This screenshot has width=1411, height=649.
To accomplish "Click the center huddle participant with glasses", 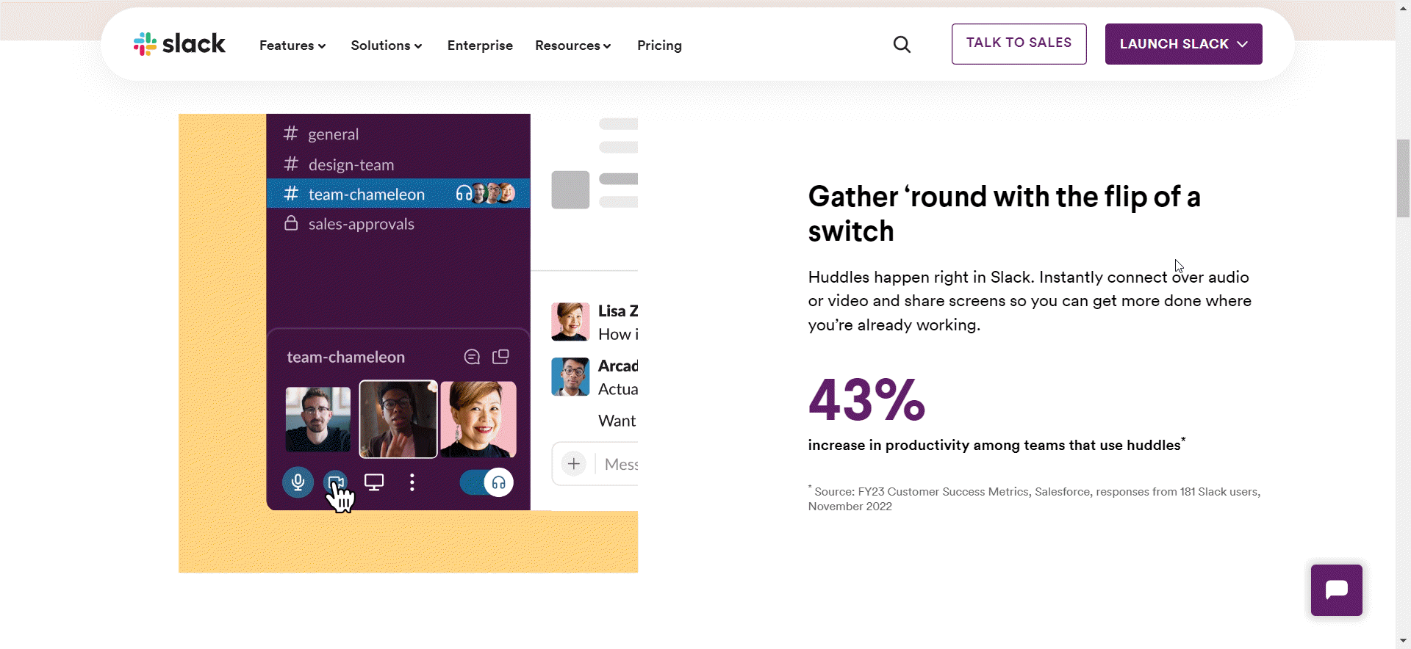I will [398, 419].
